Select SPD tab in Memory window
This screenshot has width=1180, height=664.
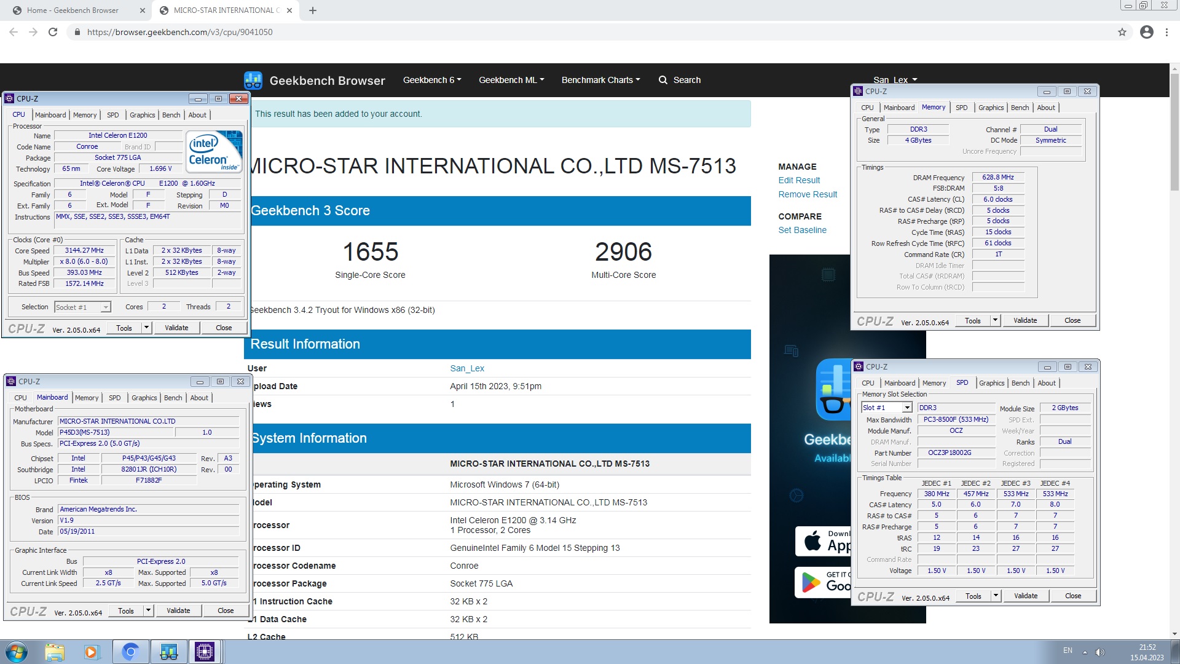962,108
